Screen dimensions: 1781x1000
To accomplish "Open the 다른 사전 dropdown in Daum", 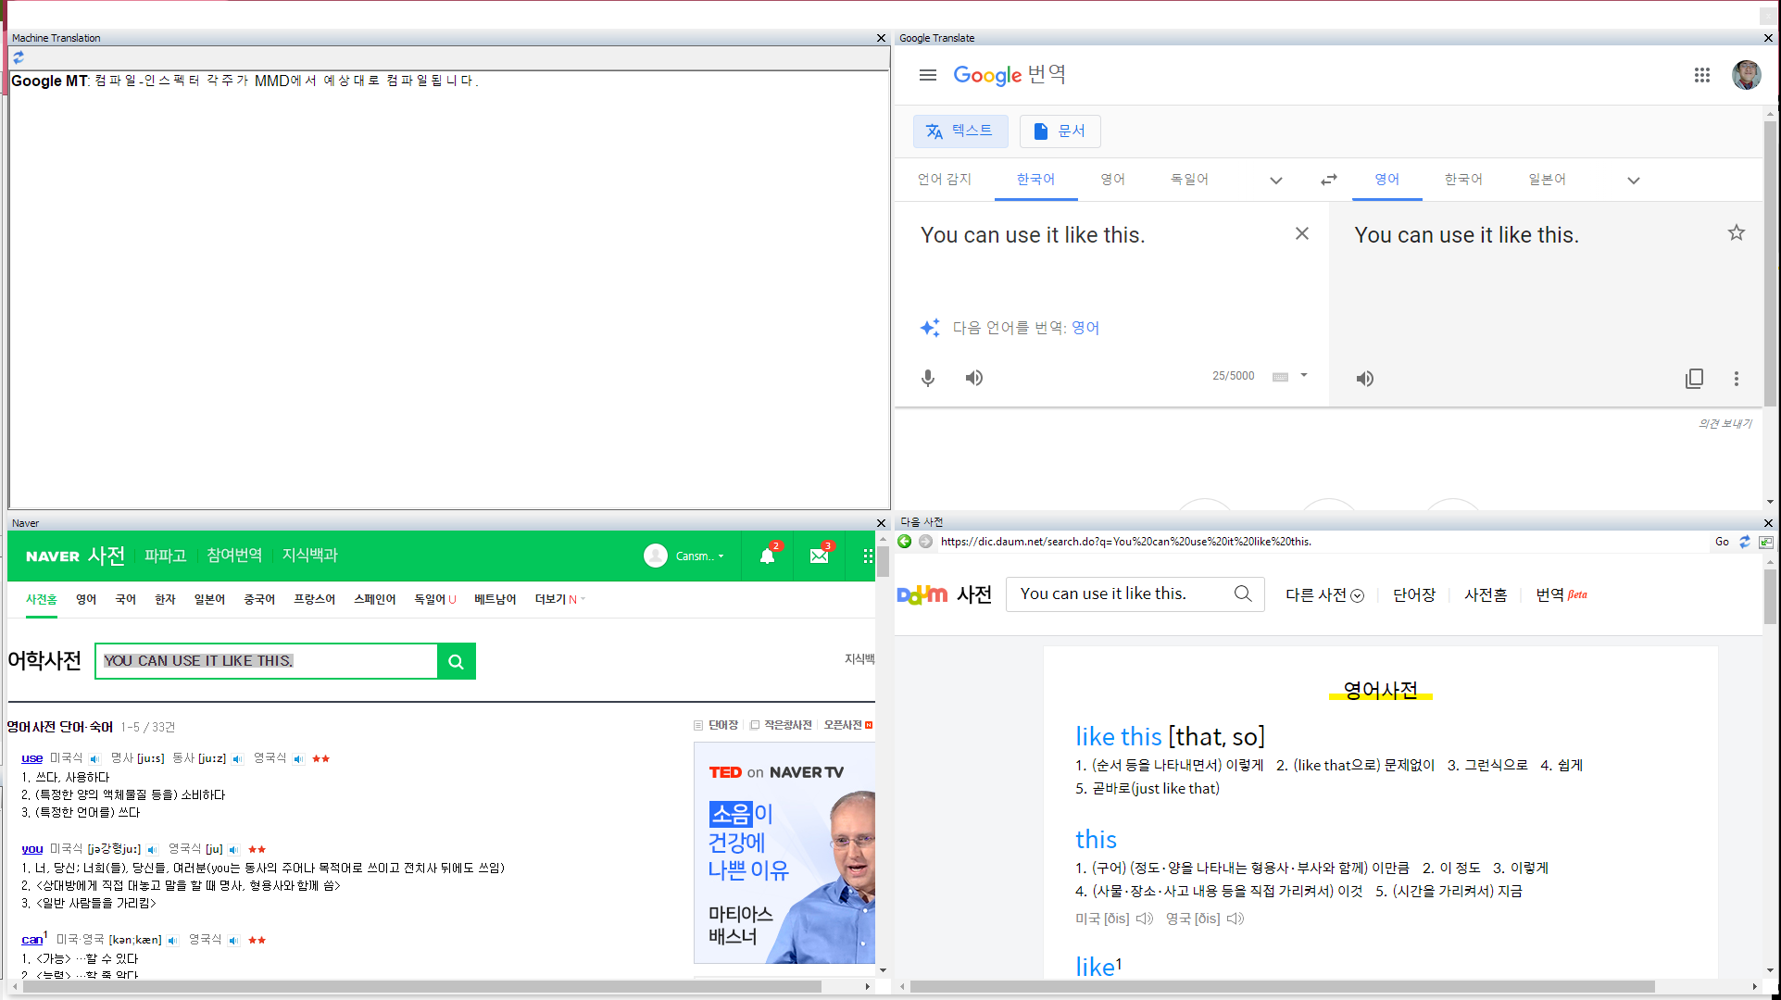I will 1323,594.
